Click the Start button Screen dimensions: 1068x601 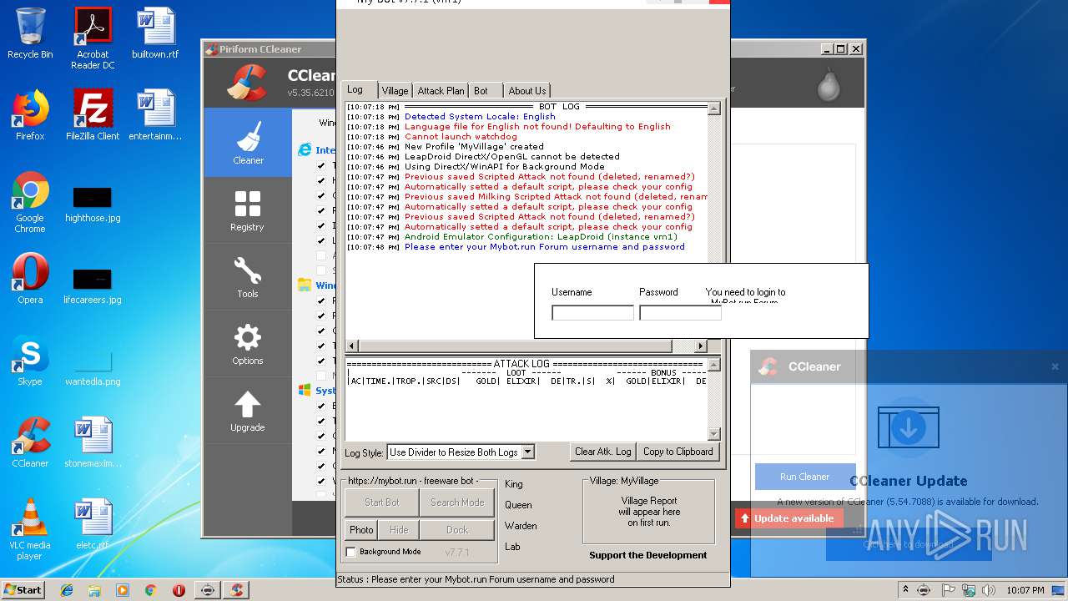coord(23,590)
